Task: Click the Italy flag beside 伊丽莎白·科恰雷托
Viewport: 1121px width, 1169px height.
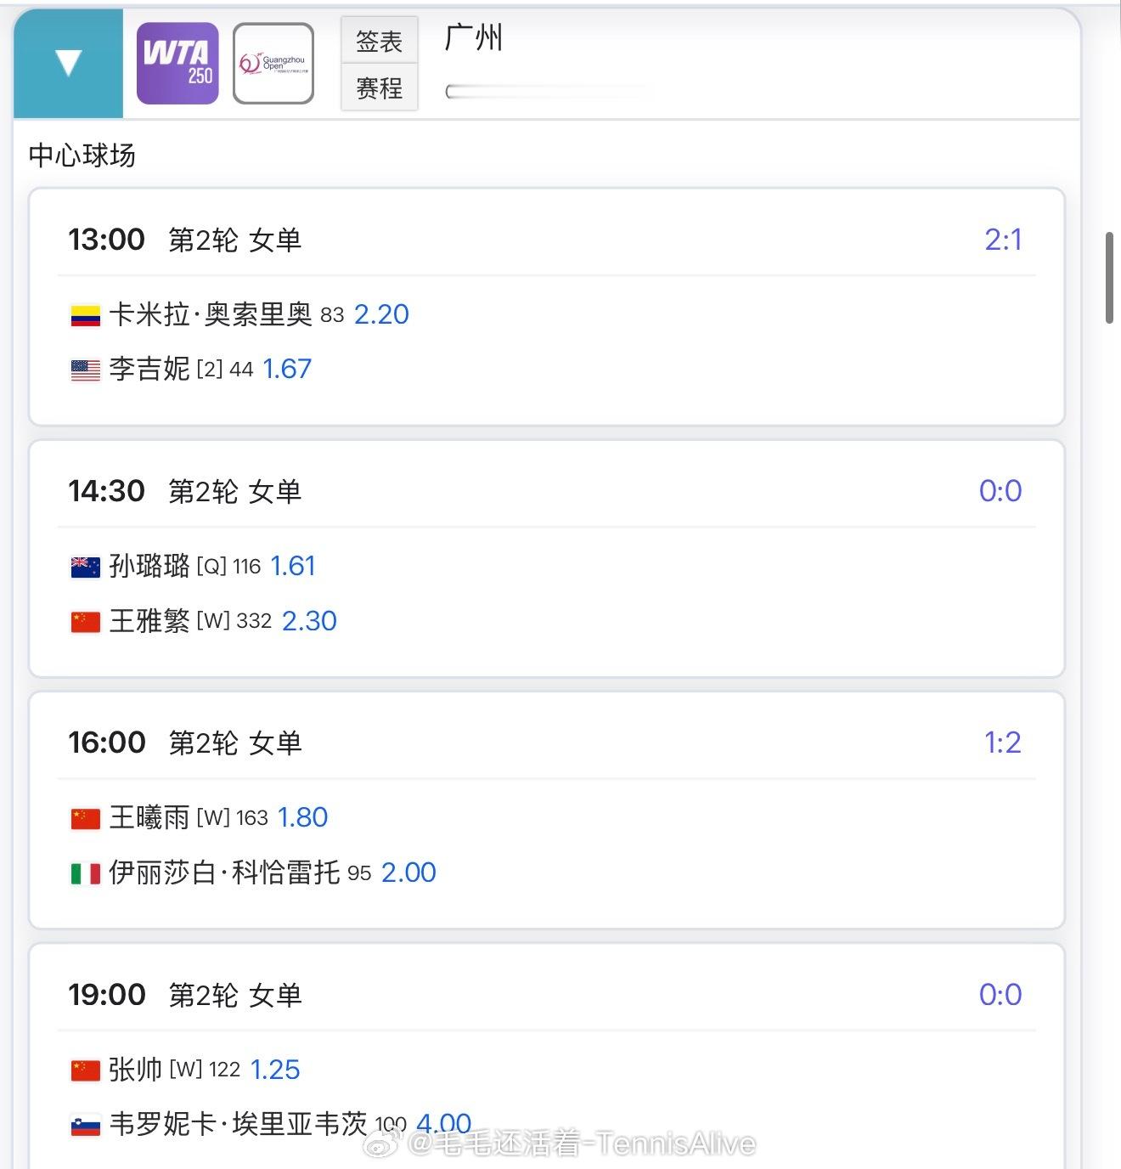Action: pos(85,873)
